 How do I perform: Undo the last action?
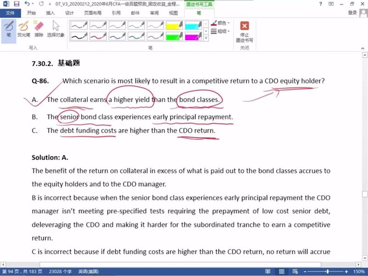pyautogui.click(x=27, y=4)
